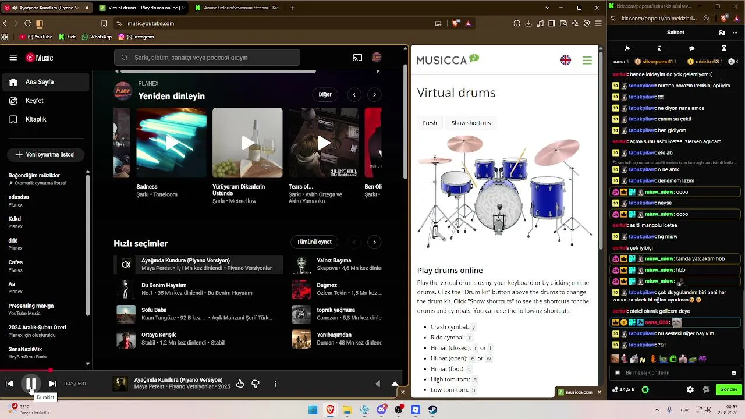Screen dimensions: 745x419
Task: Click the song progress bar slider
Action: click(x=201, y=370)
